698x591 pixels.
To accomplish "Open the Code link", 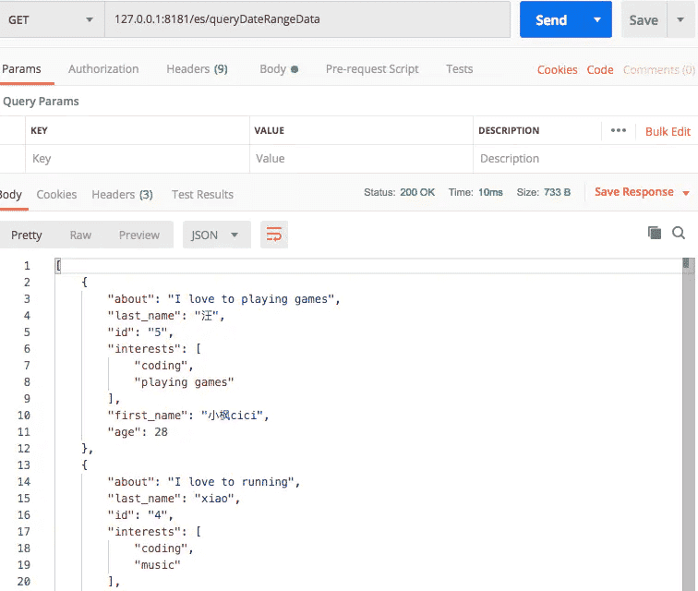I will (x=600, y=70).
